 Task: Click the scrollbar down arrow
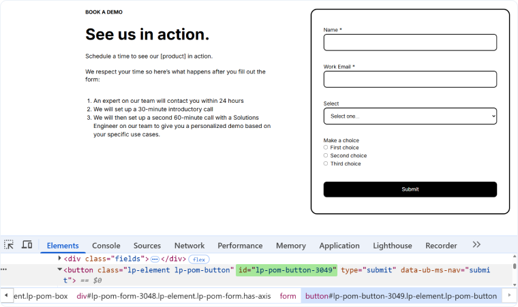click(x=515, y=285)
